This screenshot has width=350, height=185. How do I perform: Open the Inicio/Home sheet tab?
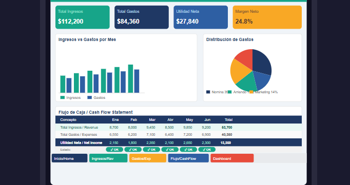[x=69, y=158]
